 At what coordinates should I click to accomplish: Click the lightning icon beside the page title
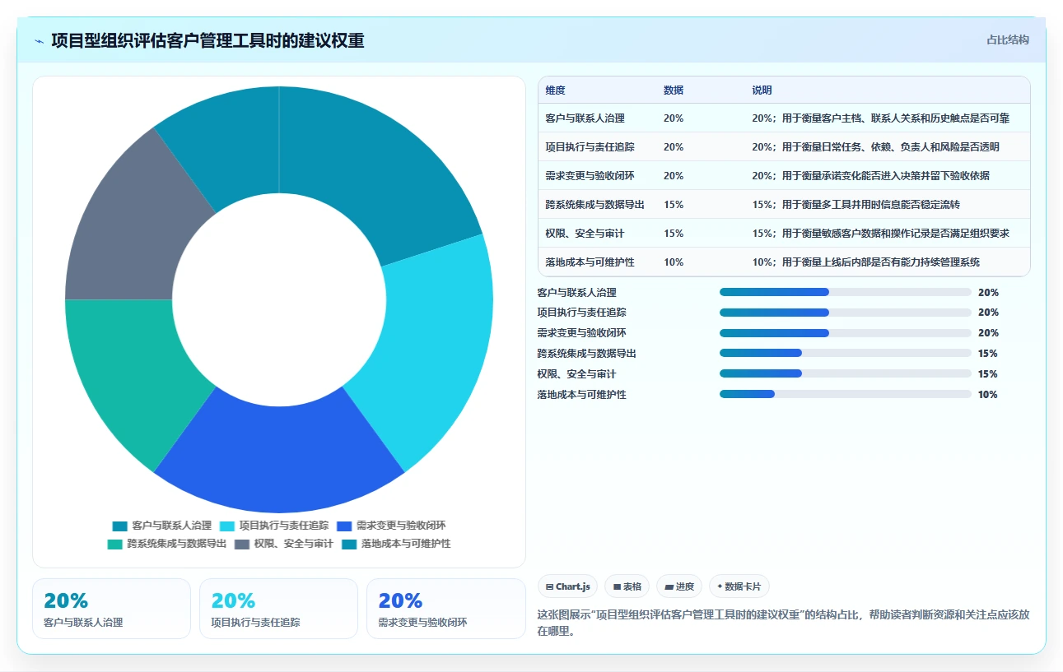pyautogui.click(x=39, y=41)
